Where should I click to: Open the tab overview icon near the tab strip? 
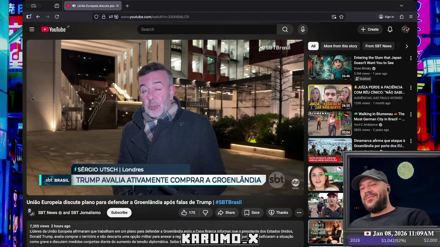point(57,6)
